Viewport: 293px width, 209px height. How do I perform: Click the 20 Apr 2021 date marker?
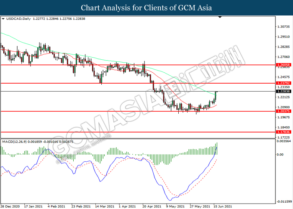tap(152, 206)
